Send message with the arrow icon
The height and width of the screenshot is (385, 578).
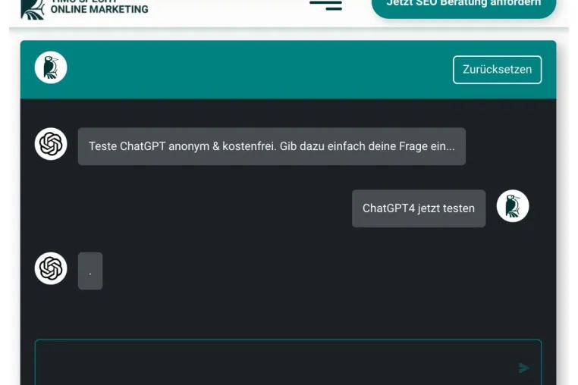click(x=523, y=368)
